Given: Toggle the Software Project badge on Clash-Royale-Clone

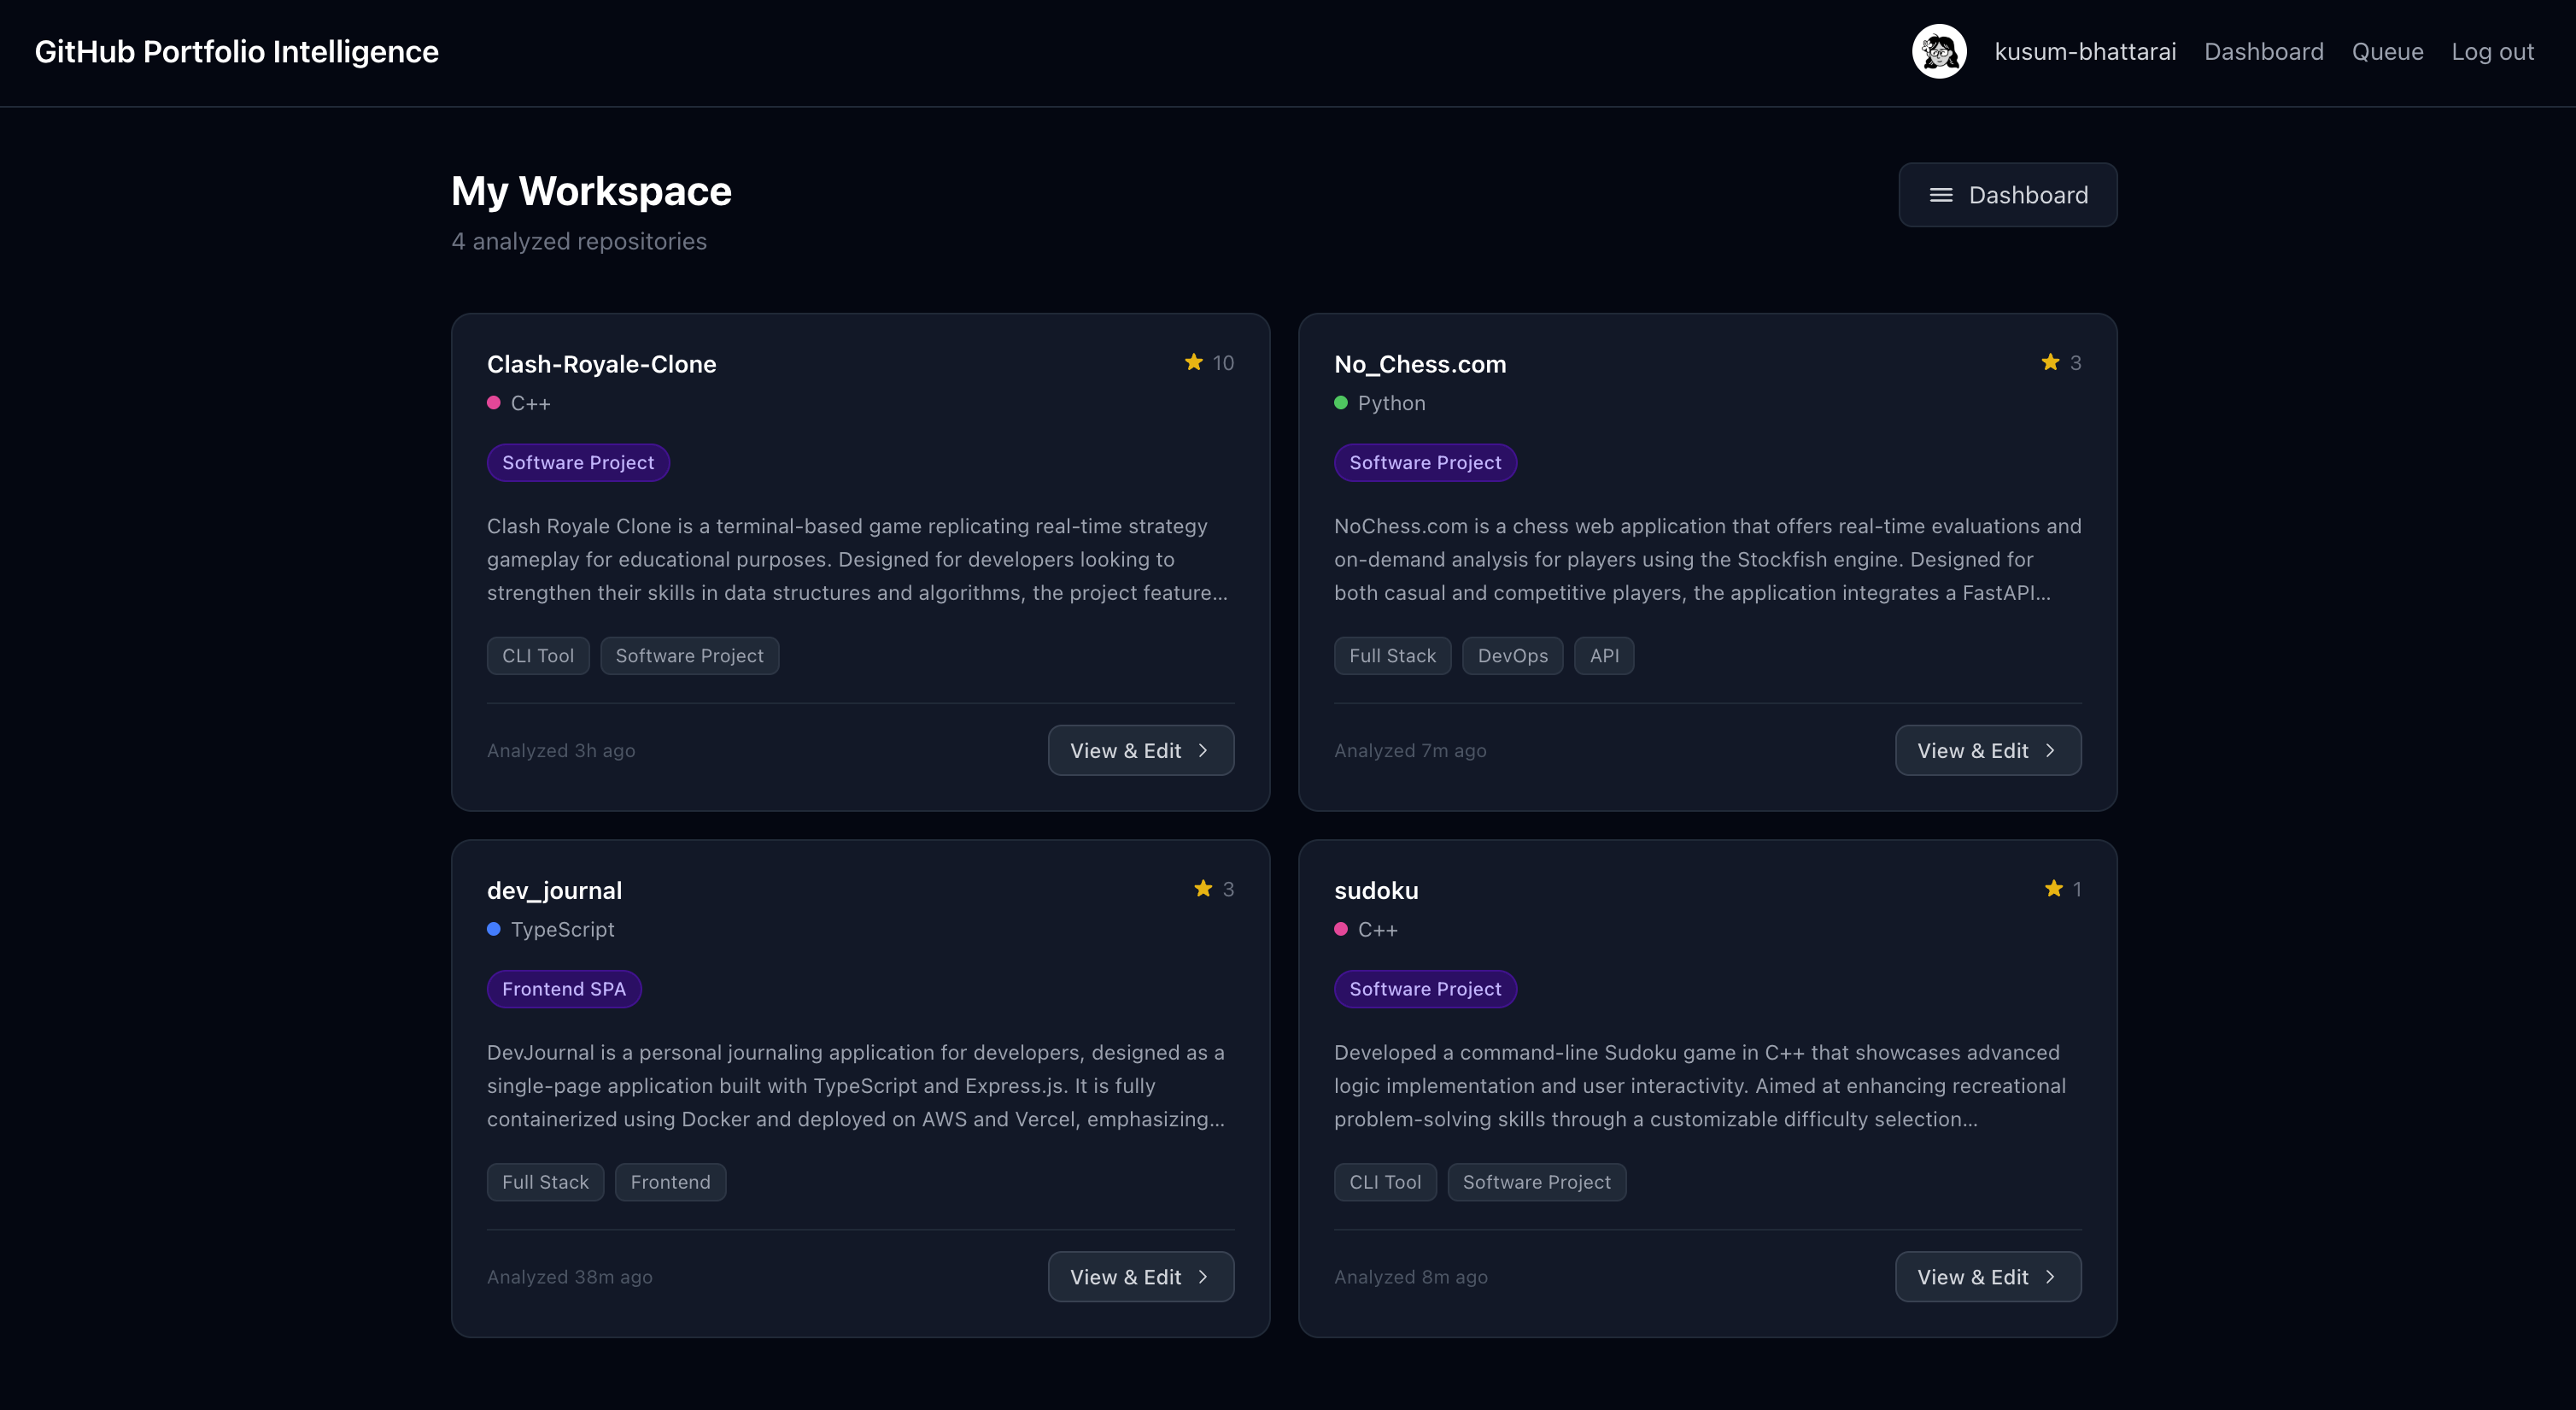Looking at the screenshot, I should click(x=578, y=462).
